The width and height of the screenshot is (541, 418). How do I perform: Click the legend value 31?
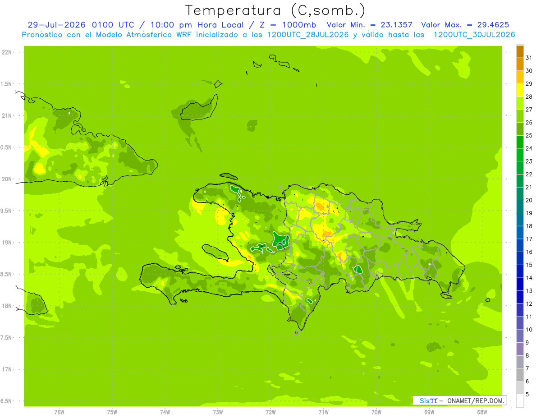[x=529, y=58]
